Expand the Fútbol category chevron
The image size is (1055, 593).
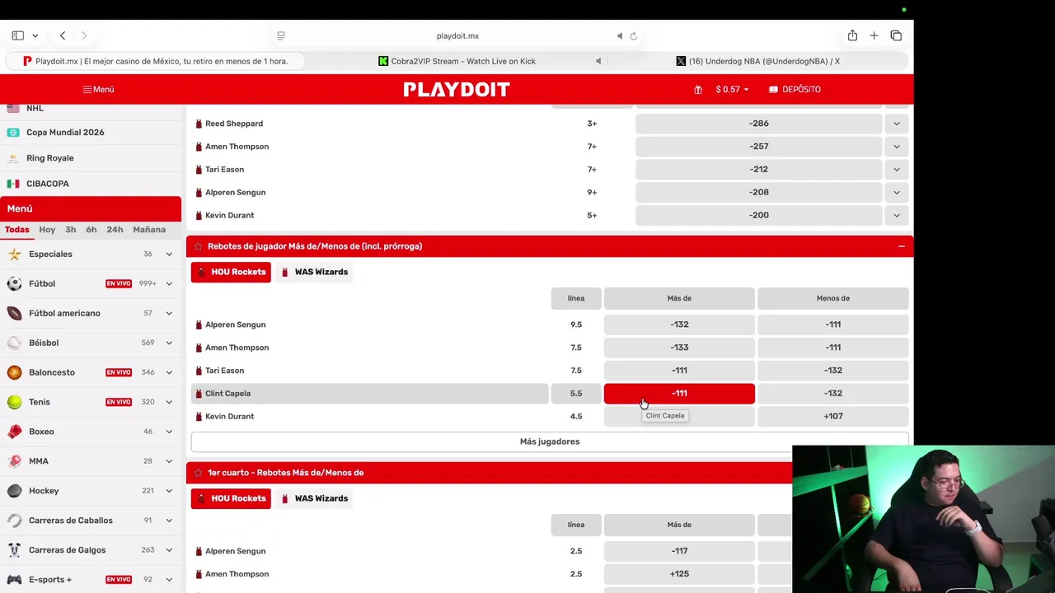point(169,283)
